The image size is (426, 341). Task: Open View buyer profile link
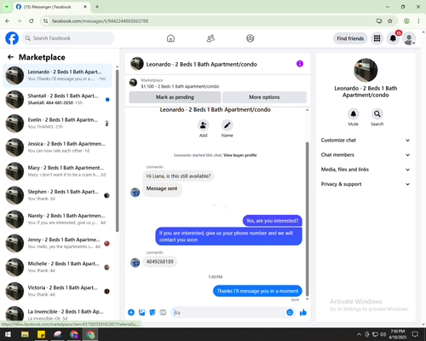pyautogui.click(x=240, y=155)
